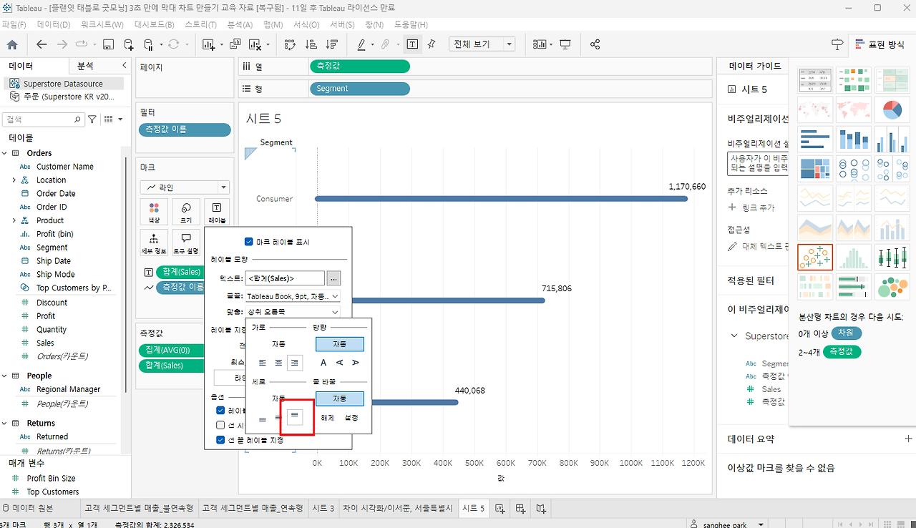Select the horizontal bars chart in Show Me
The width and height of the screenshot is (916, 528).
[815, 140]
